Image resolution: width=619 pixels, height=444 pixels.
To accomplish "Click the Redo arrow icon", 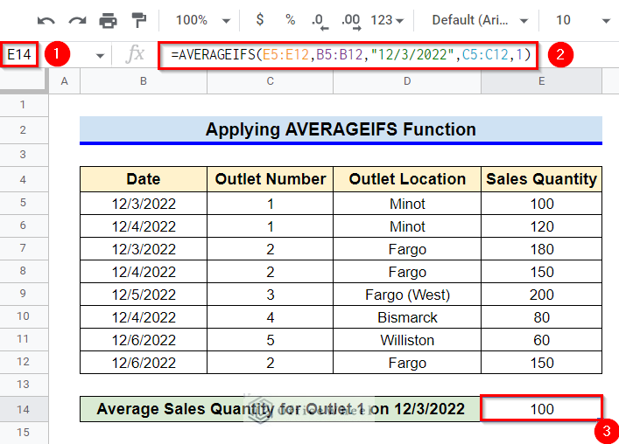I will click(77, 20).
